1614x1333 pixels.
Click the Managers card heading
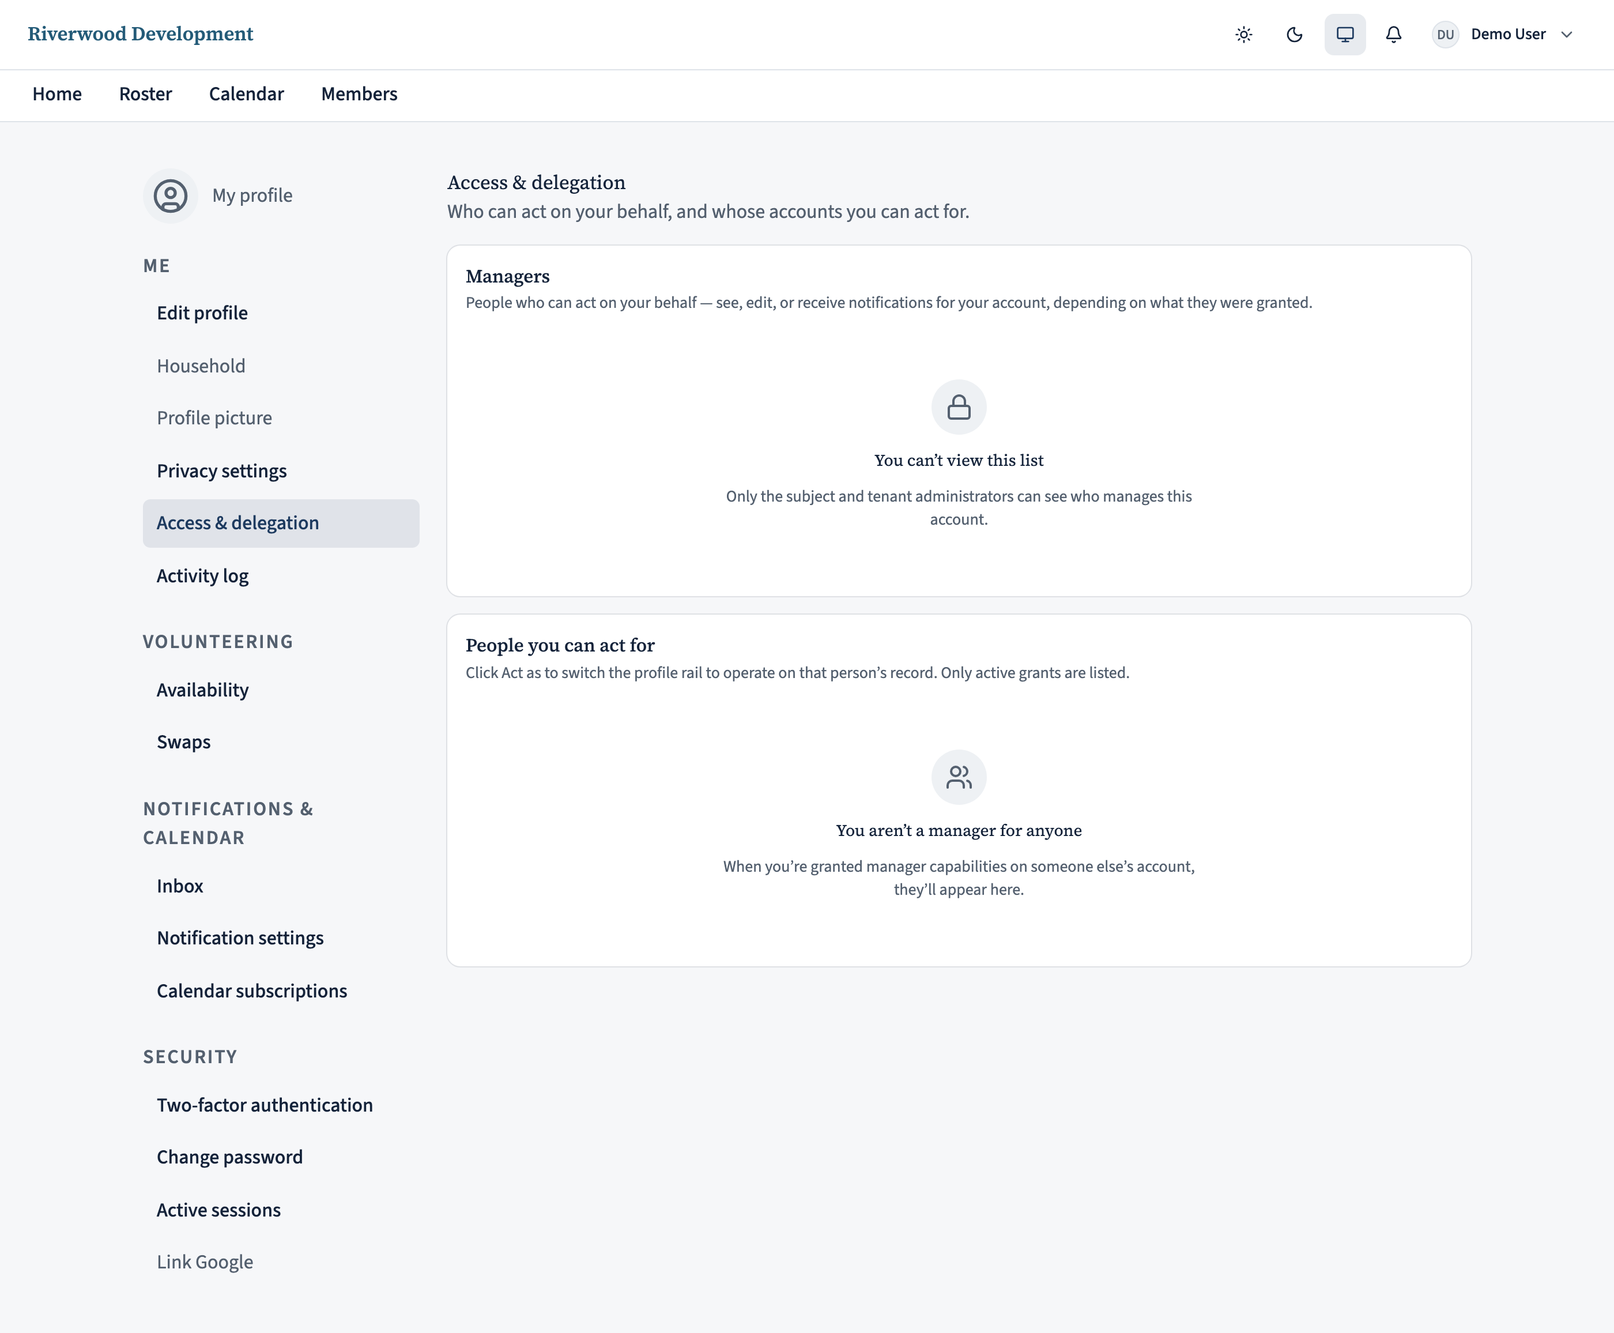pyautogui.click(x=508, y=276)
